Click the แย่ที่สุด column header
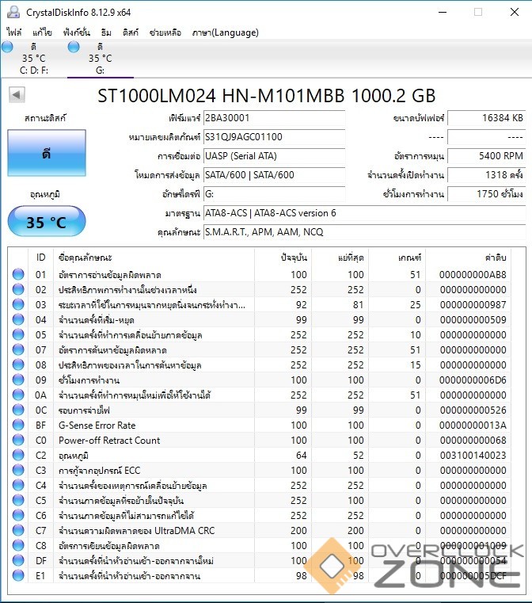The width and height of the screenshot is (532, 603). (340, 258)
